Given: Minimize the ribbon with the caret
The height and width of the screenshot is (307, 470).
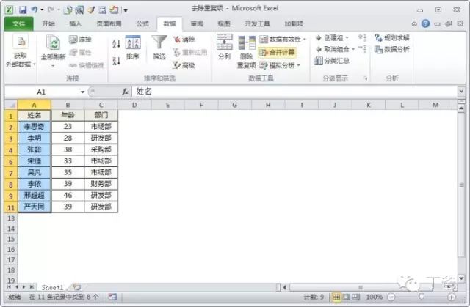Looking at the screenshot, I should [414, 23].
